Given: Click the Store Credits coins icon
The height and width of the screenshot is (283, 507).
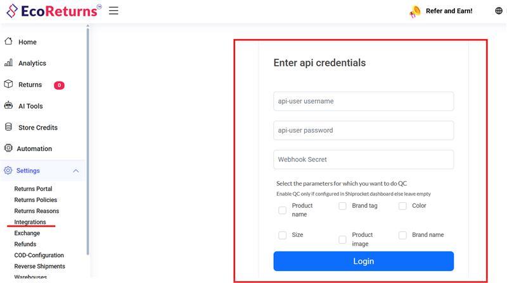Looking at the screenshot, I should (x=9, y=127).
